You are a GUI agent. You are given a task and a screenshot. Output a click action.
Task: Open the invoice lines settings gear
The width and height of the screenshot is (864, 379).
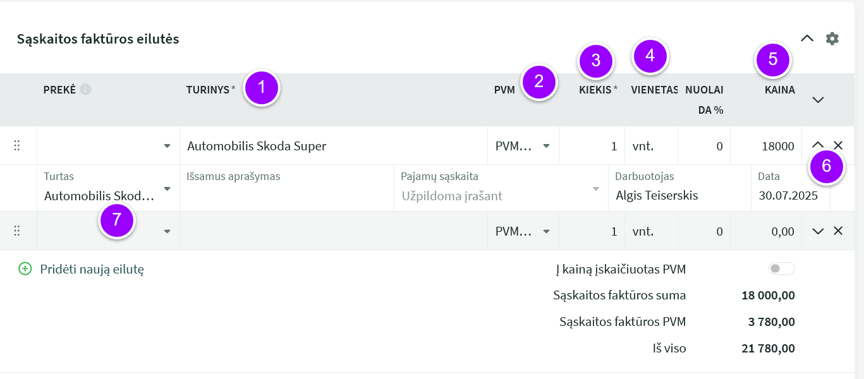(832, 39)
